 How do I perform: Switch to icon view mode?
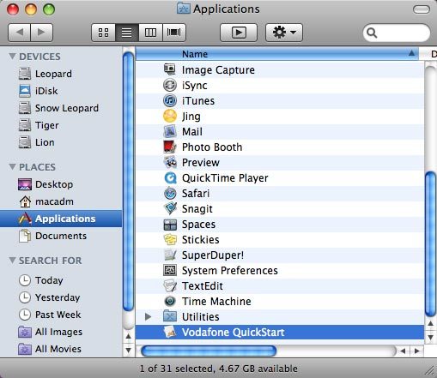(x=103, y=33)
